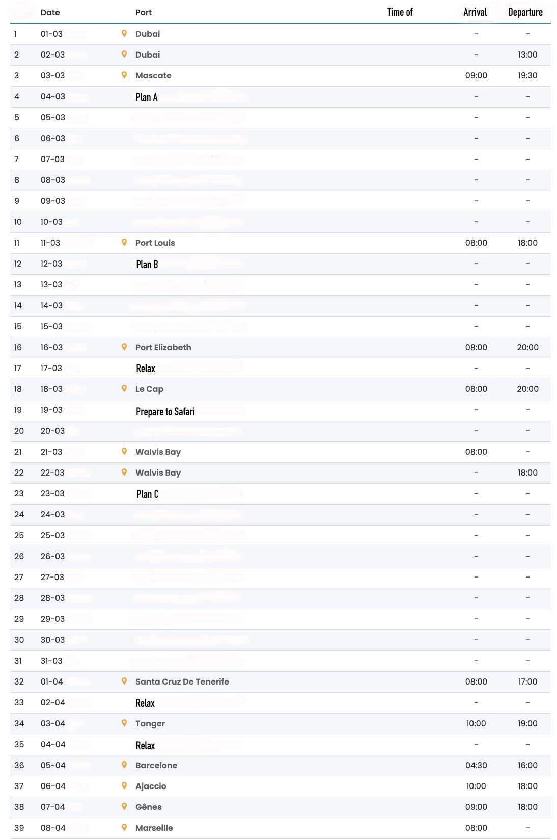
Task: Click the pin icon beside Santa Cruz De Tenerife
Action: [124, 681]
